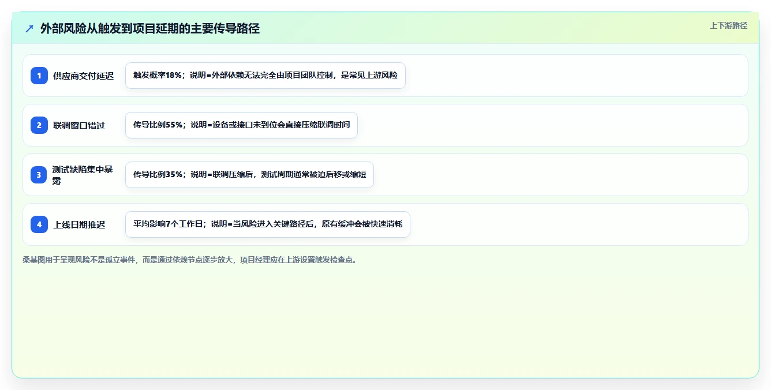Viewport: 771px width, 390px height.
Task: Click step number badge 2
Action: coord(39,125)
